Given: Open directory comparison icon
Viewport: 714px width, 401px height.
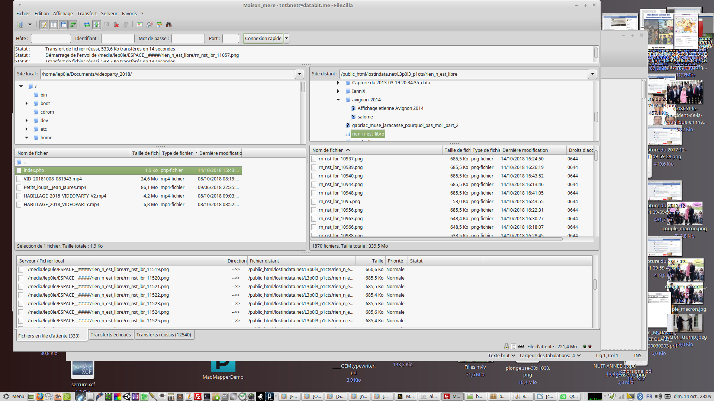Looking at the screenshot, I should (150, 25).
